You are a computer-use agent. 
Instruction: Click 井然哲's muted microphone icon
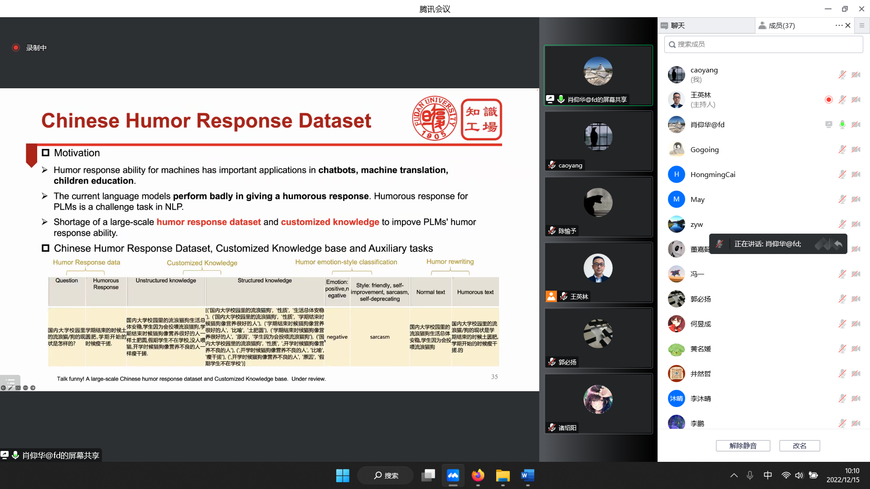pos(842,374)
